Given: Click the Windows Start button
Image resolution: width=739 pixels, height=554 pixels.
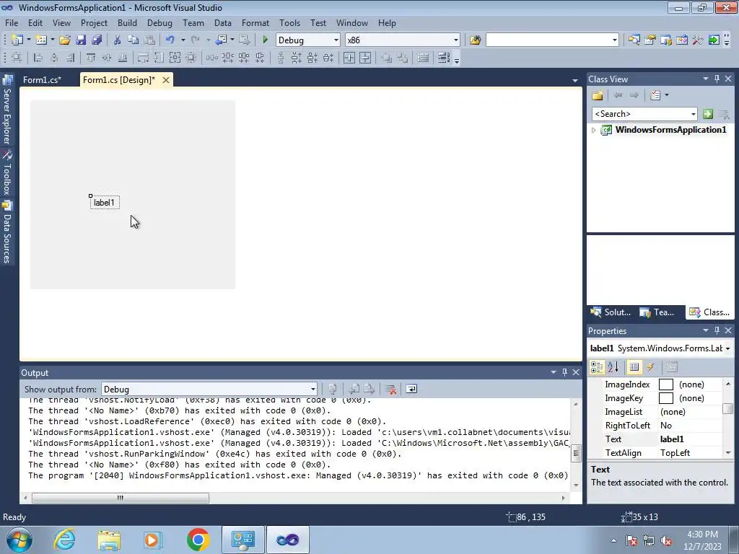Looking at the screenshot, I should pyautogui.click(x=19, y=540).
